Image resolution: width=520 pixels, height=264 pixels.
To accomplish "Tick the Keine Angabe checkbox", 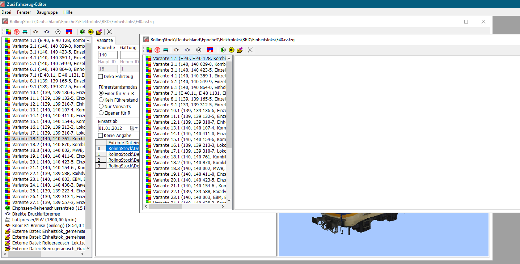I will click(101, 136).
